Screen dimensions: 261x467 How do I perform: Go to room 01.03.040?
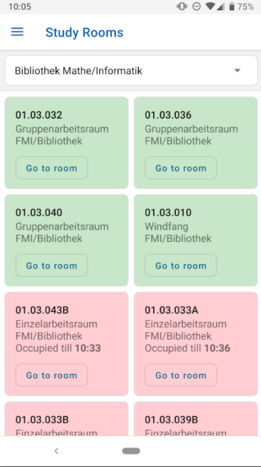pyautogui.click(x=51, y=266)
